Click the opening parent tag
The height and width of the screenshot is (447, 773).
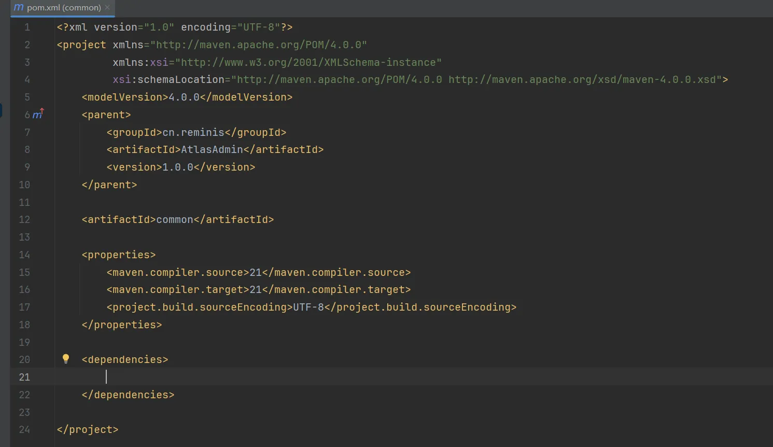click(106, 115)
